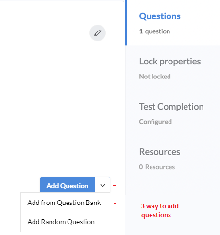
Task: Select Add Random Question option
Action: [61, 222]
